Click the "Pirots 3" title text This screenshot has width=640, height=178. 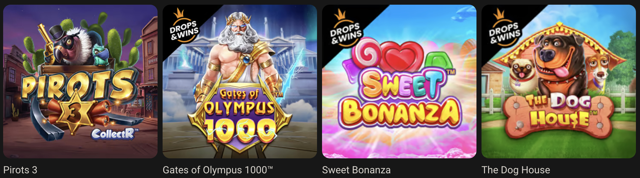(x=20, y=170)
